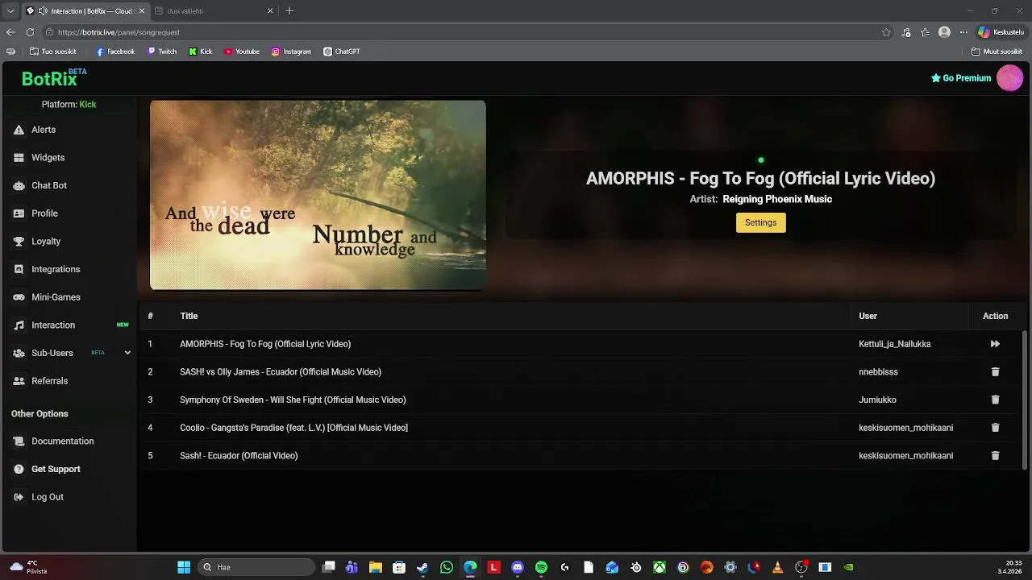Viewport: 1032px width, 580px height.
Task: Open ChatGPT bookmark
Action: click(342, 52)
